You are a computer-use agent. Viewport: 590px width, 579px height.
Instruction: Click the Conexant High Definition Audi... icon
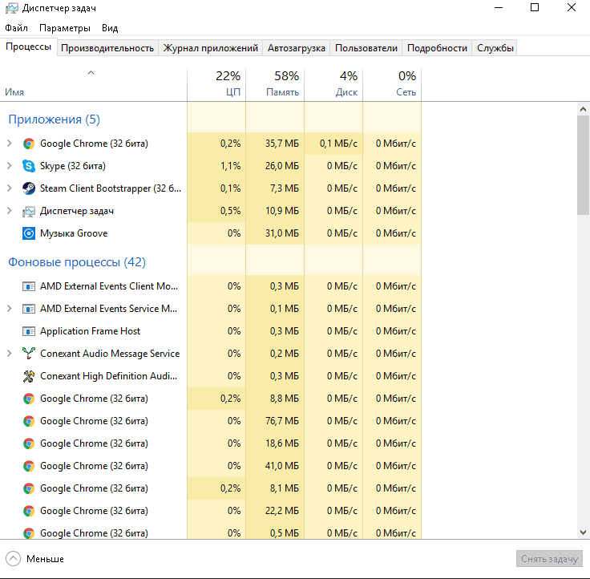tap(29, 376)
